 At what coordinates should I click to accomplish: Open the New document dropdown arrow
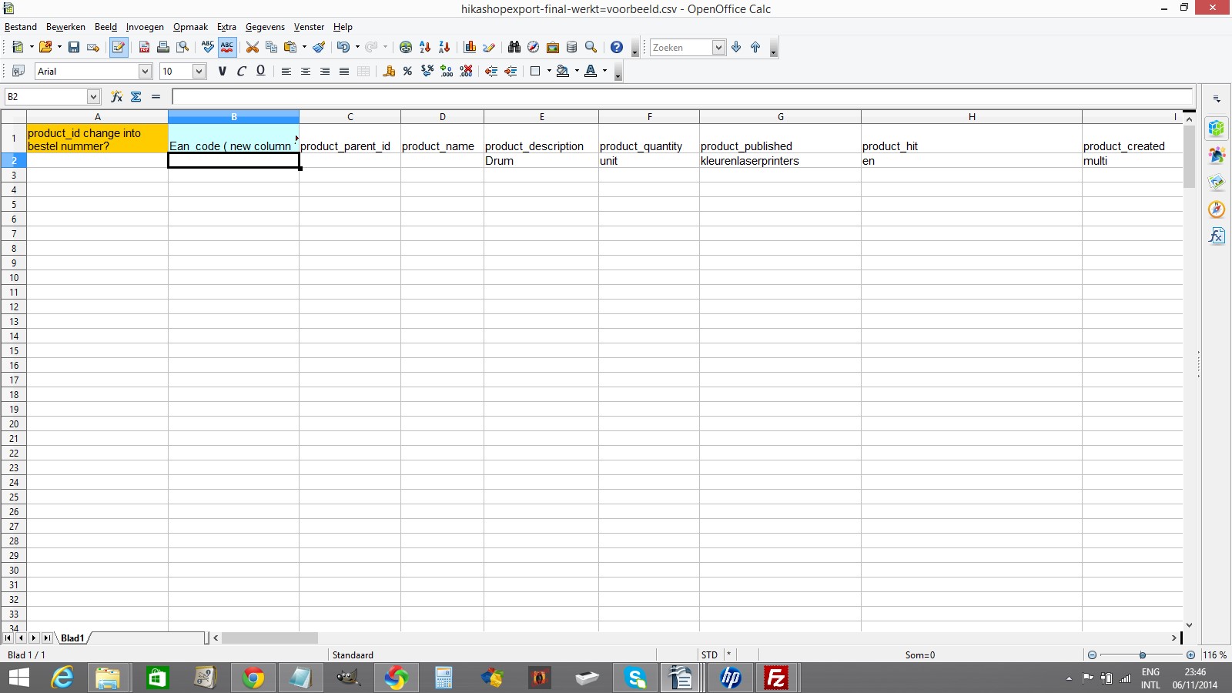point(32,47)
